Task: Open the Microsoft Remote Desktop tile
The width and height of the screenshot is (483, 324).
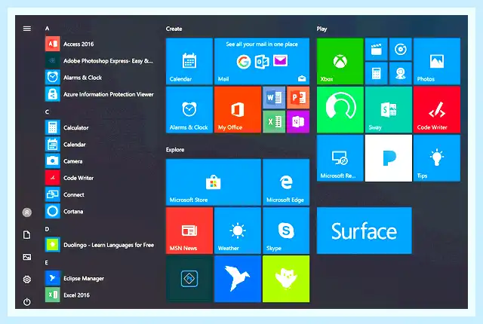Action: [x=340, y=158]
